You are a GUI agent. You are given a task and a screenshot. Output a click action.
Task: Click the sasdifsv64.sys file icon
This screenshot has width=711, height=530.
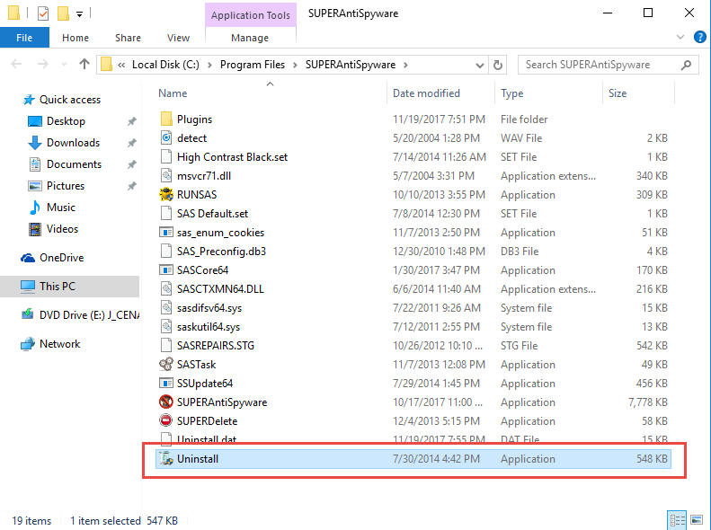point(166,307)
